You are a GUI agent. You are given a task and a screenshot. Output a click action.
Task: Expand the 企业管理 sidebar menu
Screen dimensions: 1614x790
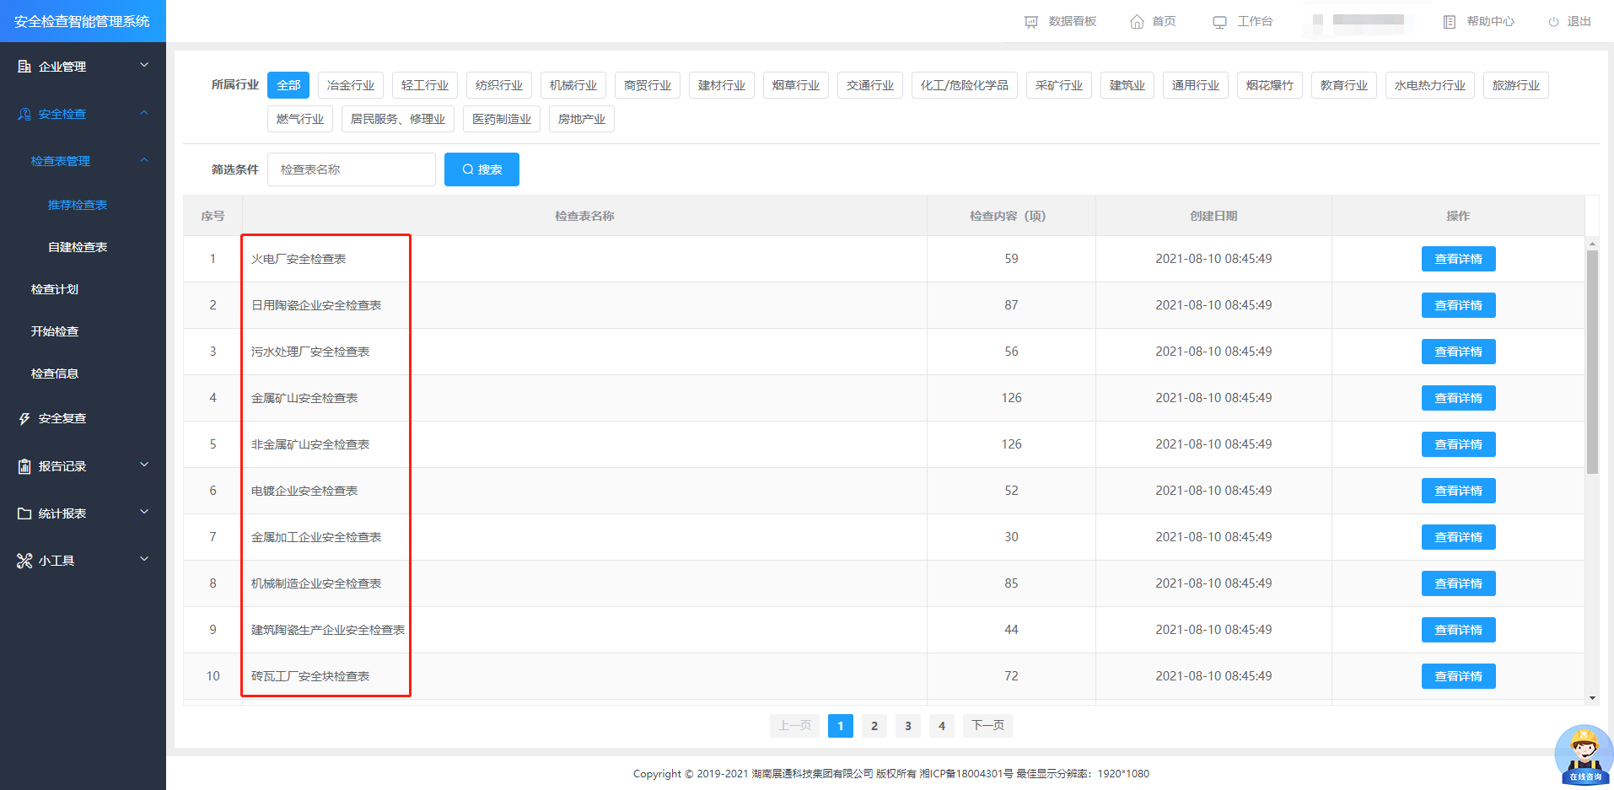[83, 67]
